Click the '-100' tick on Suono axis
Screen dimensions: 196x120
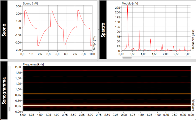[x=18, y=35]
